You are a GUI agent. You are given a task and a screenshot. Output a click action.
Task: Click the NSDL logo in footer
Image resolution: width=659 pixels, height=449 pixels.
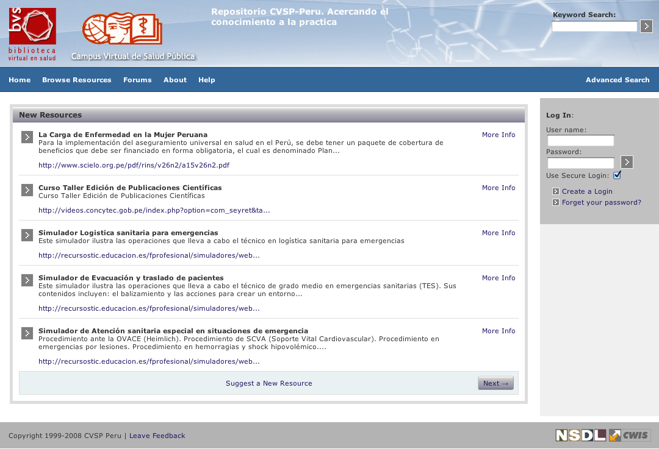point(580,435)
